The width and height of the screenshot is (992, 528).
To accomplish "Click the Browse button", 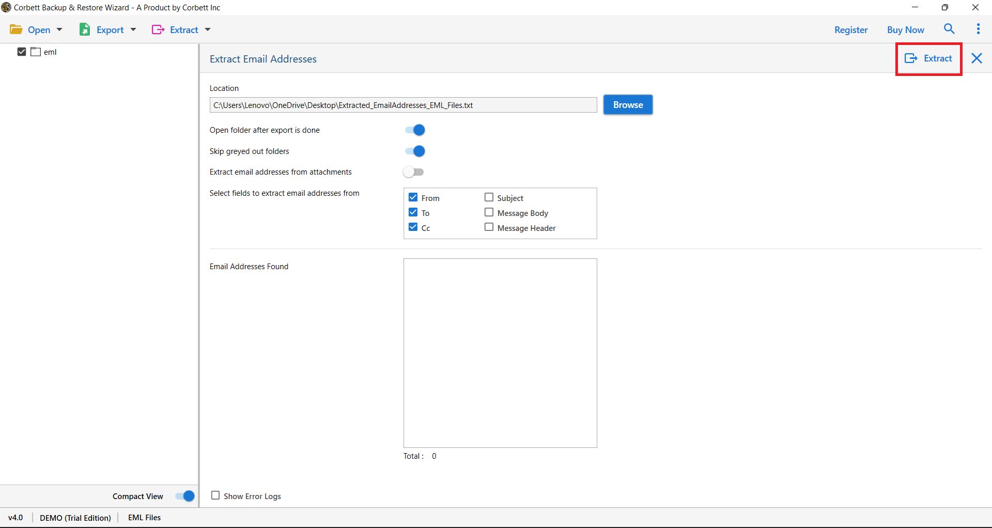I will pyautogui.click(x=628, y=104).
